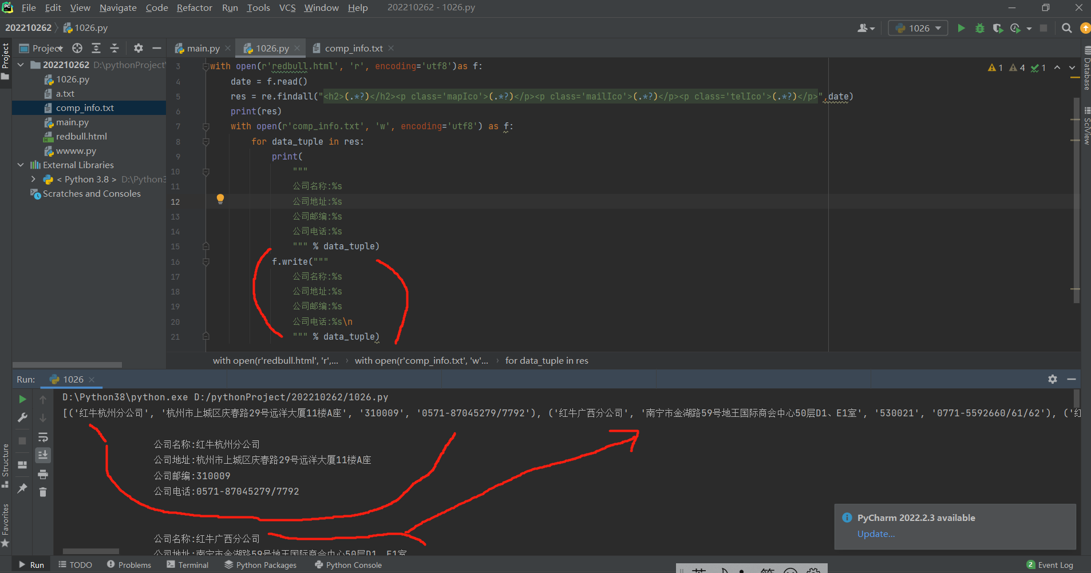Click the Run console horizontal scrollbar
Viewport: 1091px width, 573px height.
coord(90,552)
